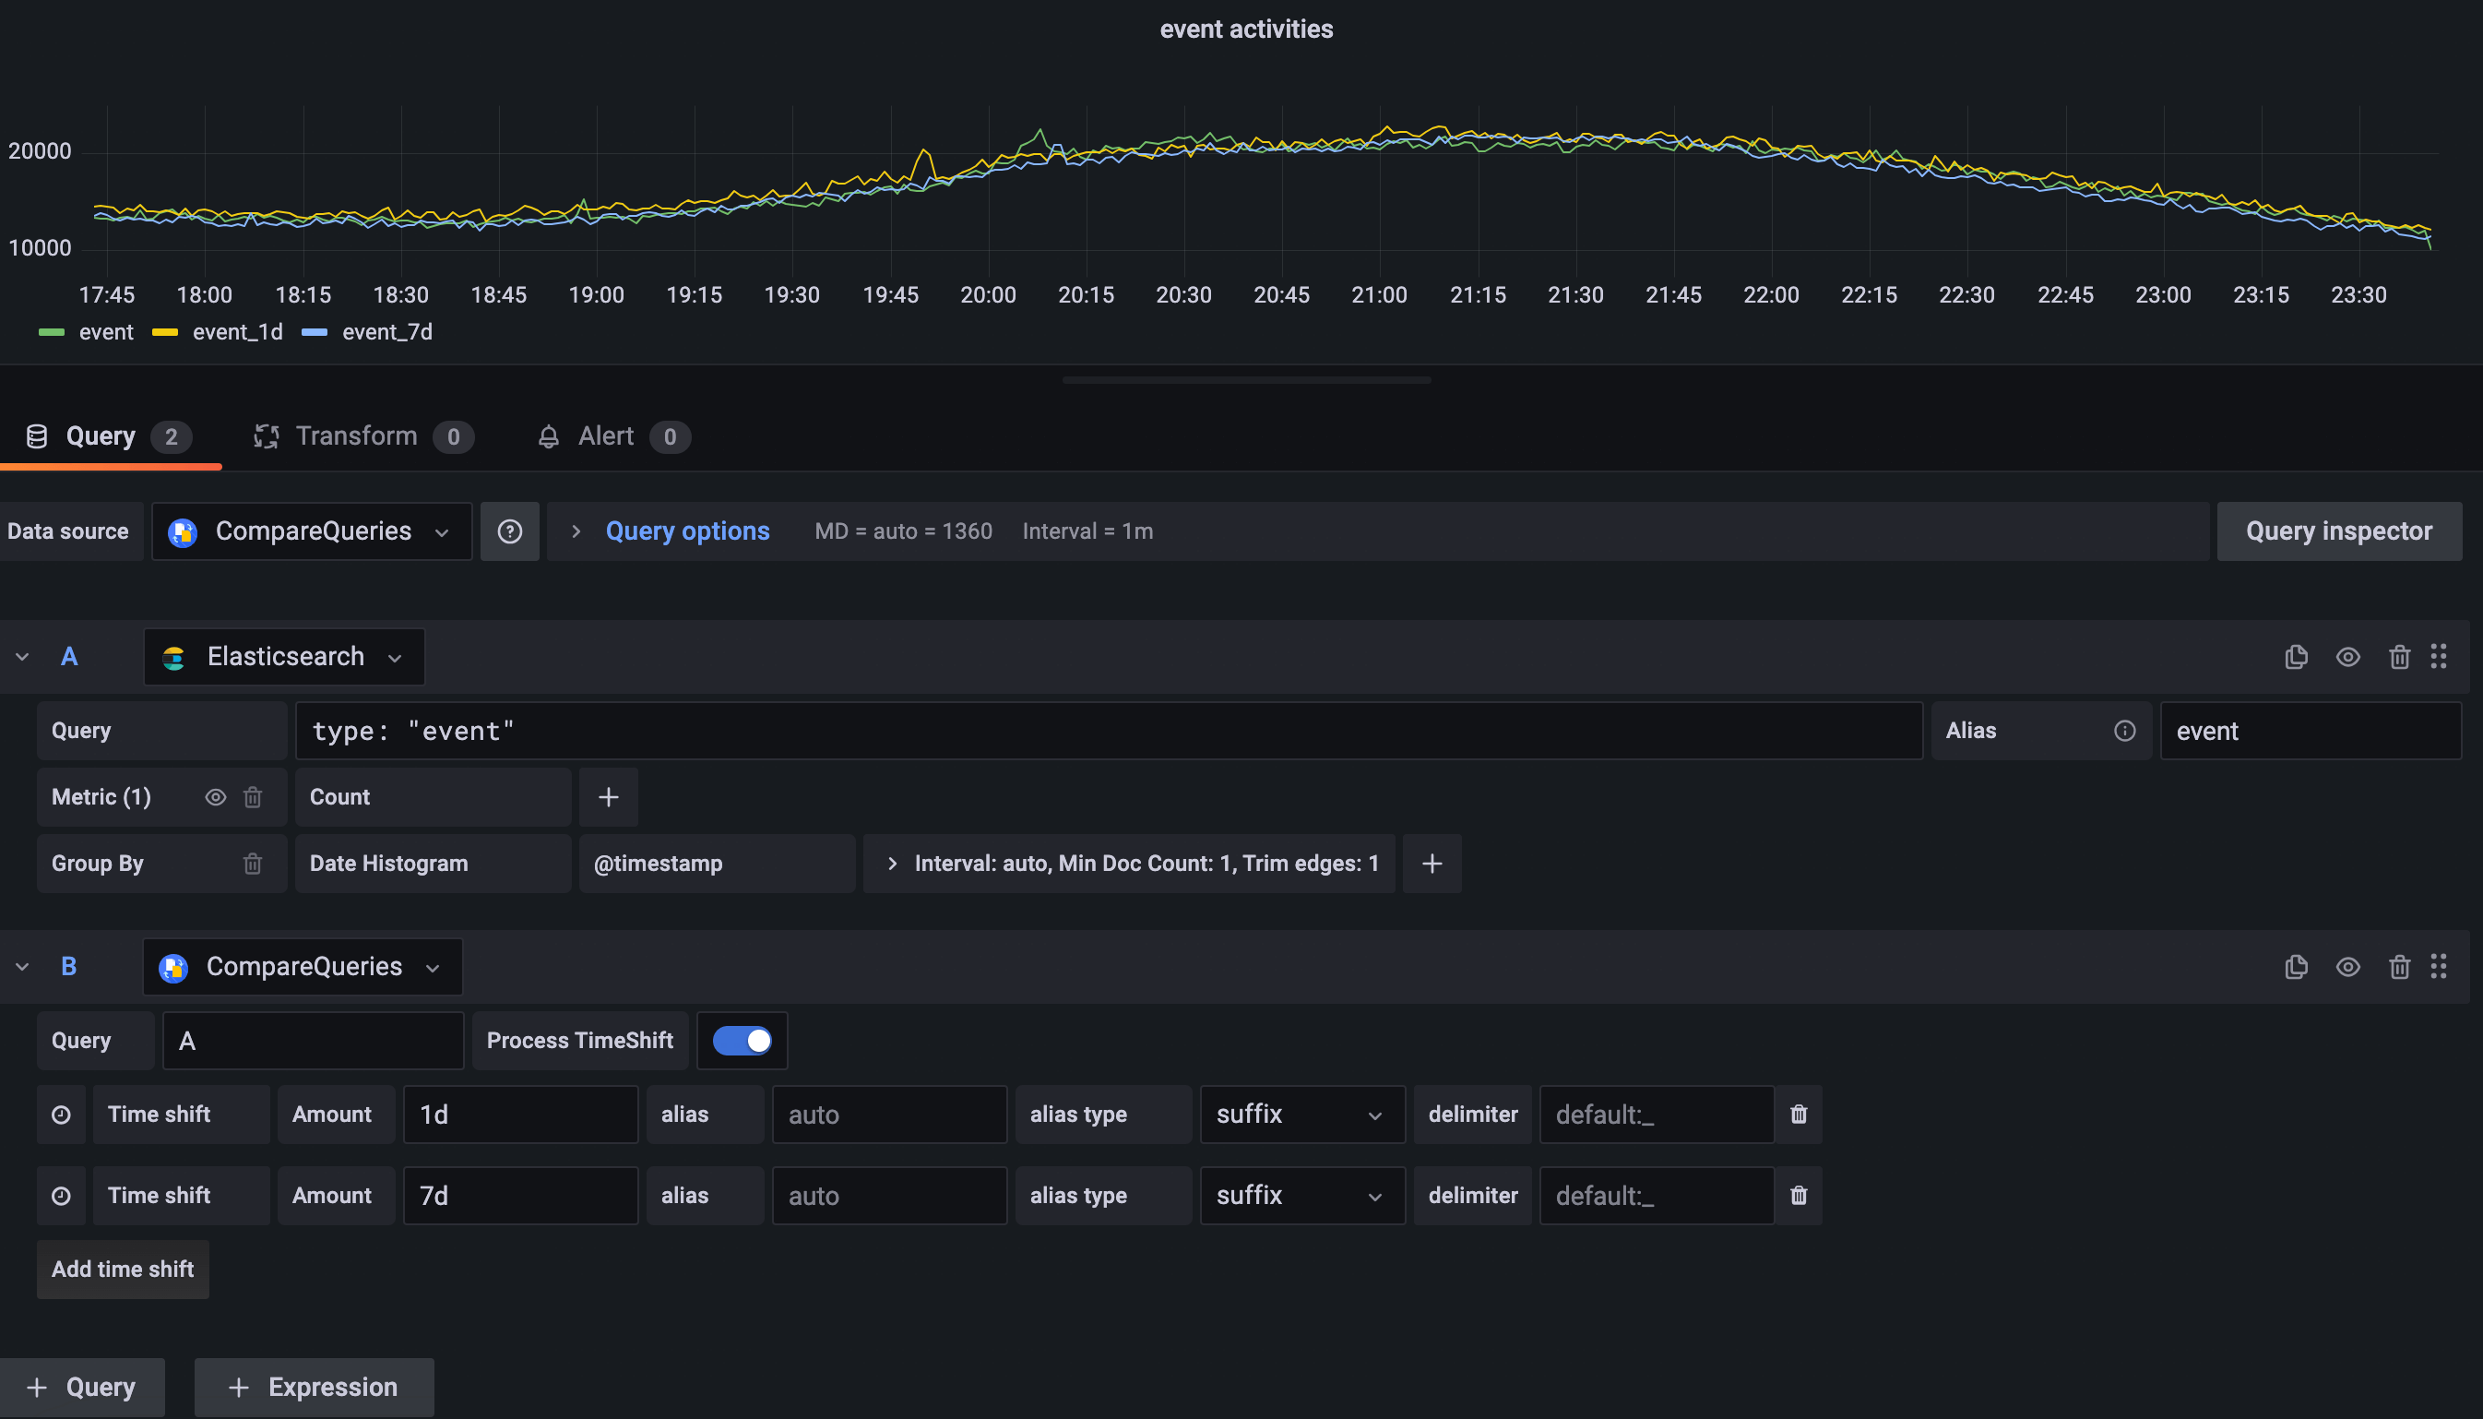Delete query A using trash icon
The width and height of the screenshot is (2483, 1419).
(2399, 657)
